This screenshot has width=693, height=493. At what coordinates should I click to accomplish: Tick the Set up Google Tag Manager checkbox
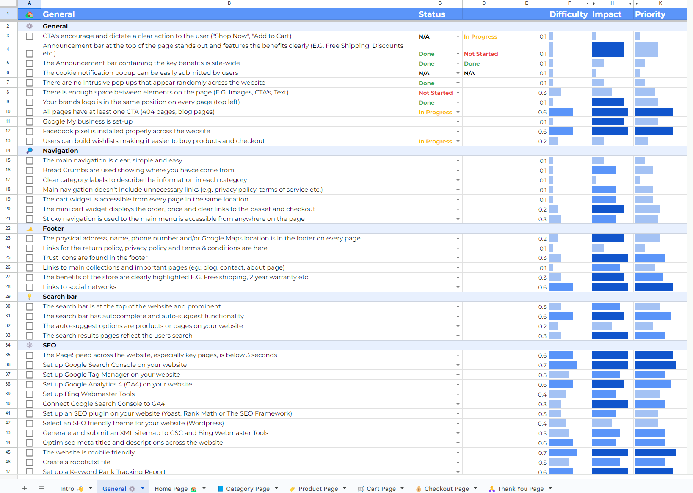30,375
